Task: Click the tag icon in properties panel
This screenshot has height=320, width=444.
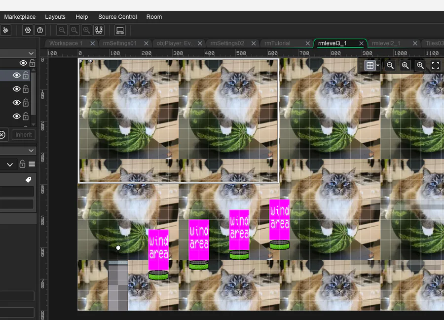Action: tap(28, 180)
